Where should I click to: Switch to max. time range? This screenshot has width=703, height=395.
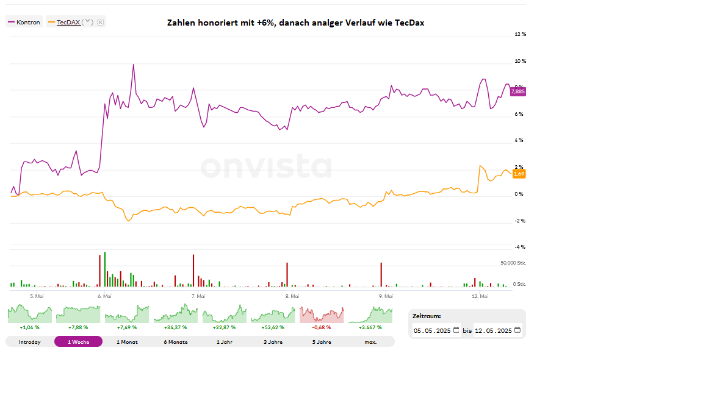(370, 342)
